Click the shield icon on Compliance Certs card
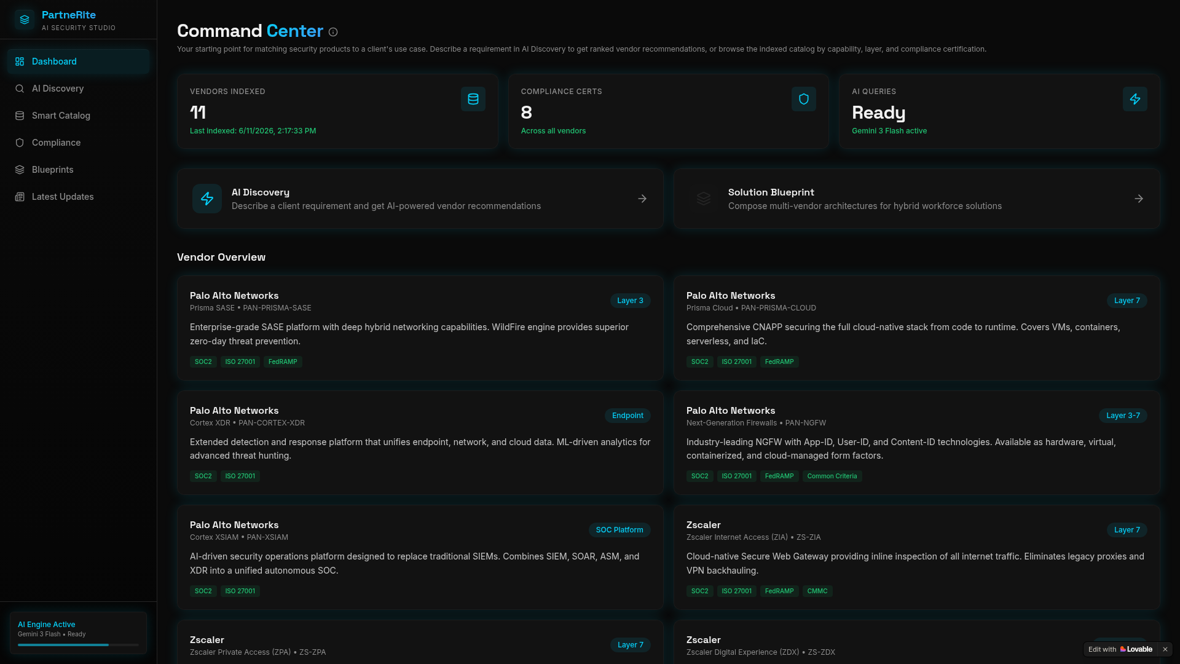1180x664 pixels. tap(804, 99)
